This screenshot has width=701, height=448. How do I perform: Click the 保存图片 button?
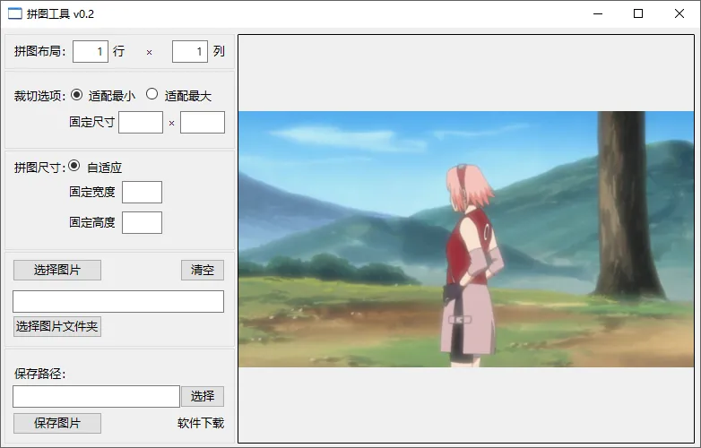click(57, 423)
